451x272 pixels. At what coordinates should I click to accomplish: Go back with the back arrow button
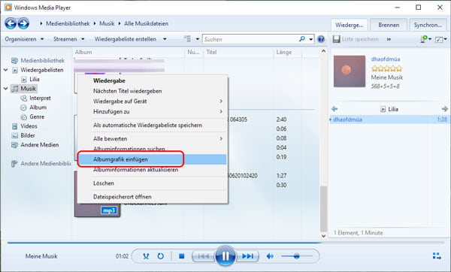pyautogui.click(x=11, y=23)
